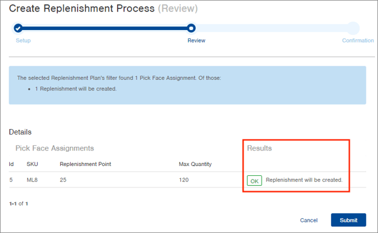Go to the Confirmation step label
378x233 pixels.
(358, 41)
